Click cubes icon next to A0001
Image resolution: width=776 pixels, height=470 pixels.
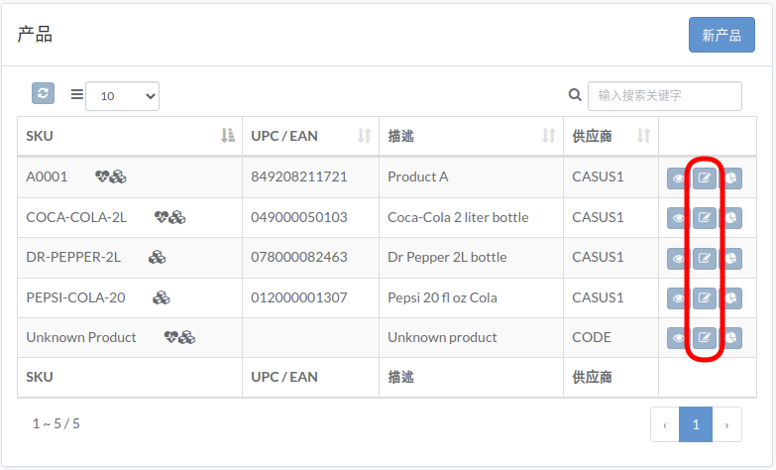[x=118, y=176]
